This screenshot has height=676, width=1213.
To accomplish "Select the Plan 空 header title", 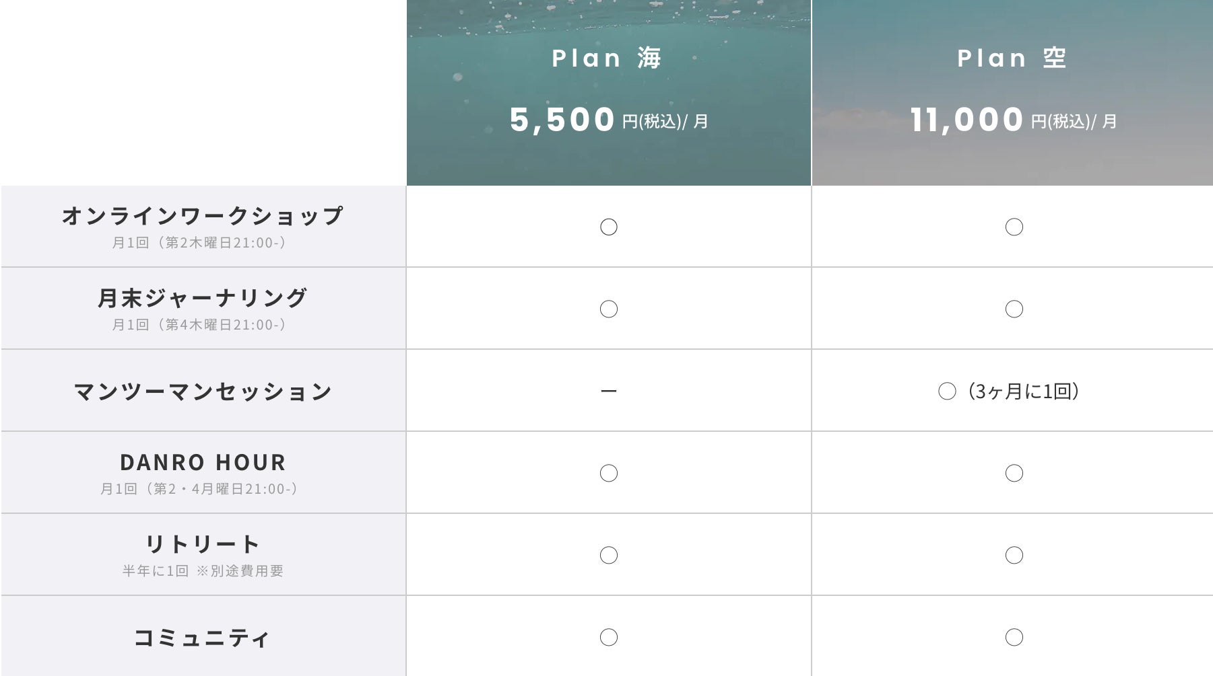I will pos(1012,59).
